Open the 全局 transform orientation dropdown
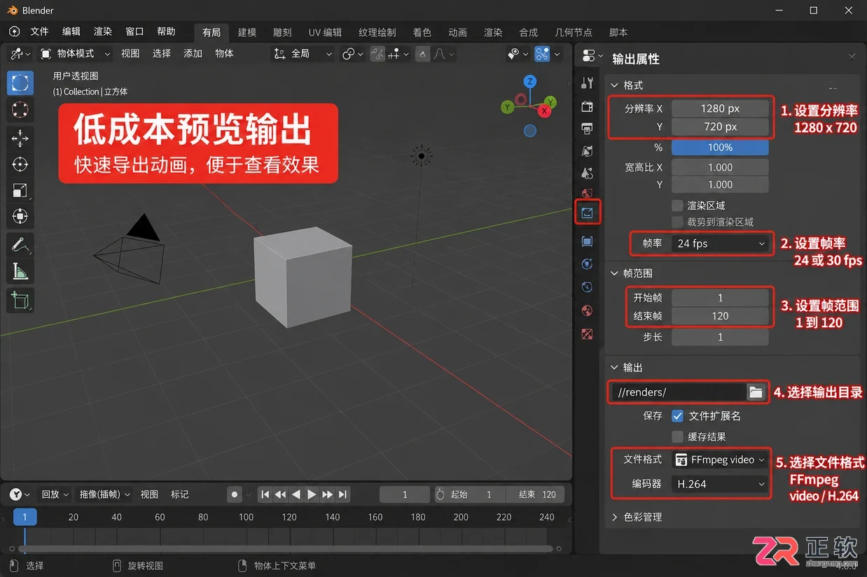The height and width of the screenshot is (577, 867). click(302, 54)
